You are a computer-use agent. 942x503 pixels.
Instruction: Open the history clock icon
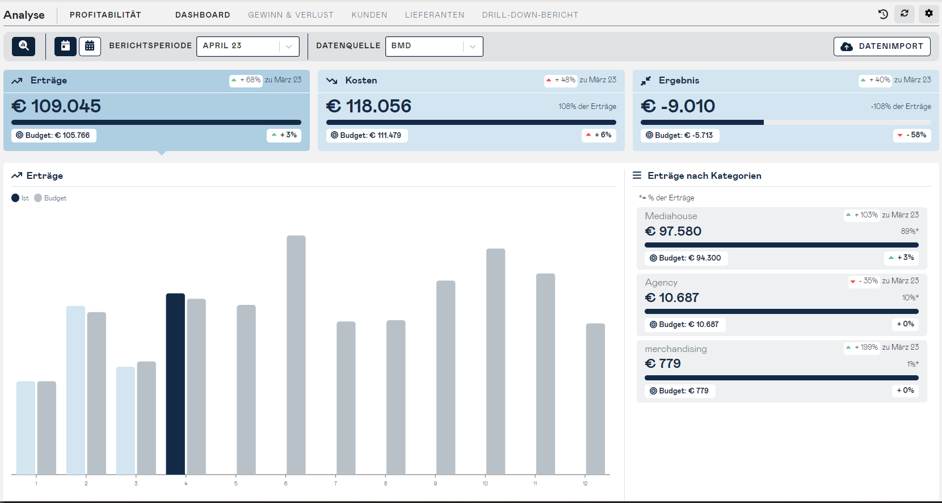click(x=883, y=14)
